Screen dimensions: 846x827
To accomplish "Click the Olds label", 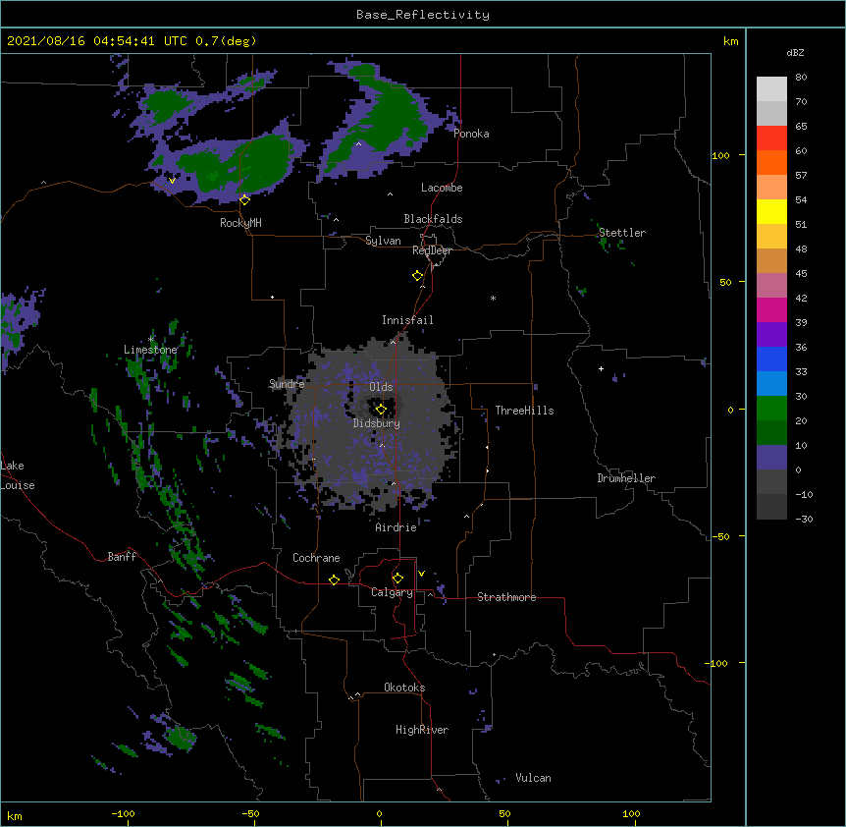I will pos(381,387).
